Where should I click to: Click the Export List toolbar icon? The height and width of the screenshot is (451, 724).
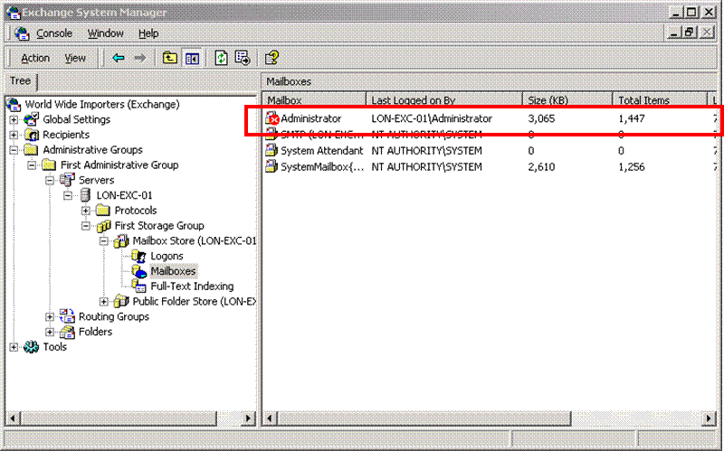243,58
